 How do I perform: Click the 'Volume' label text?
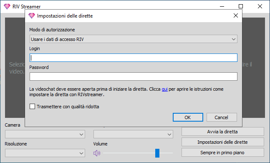tap(100, 144)
